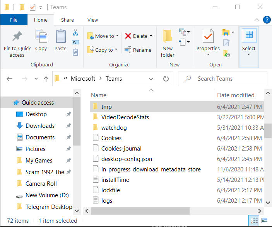
Task: Go back with the left arrow
Action: click(x=10, y=79)
